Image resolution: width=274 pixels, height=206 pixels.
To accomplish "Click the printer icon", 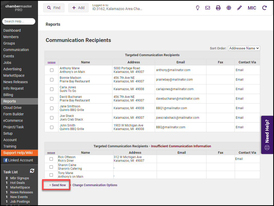I will (x=218, y=8).
